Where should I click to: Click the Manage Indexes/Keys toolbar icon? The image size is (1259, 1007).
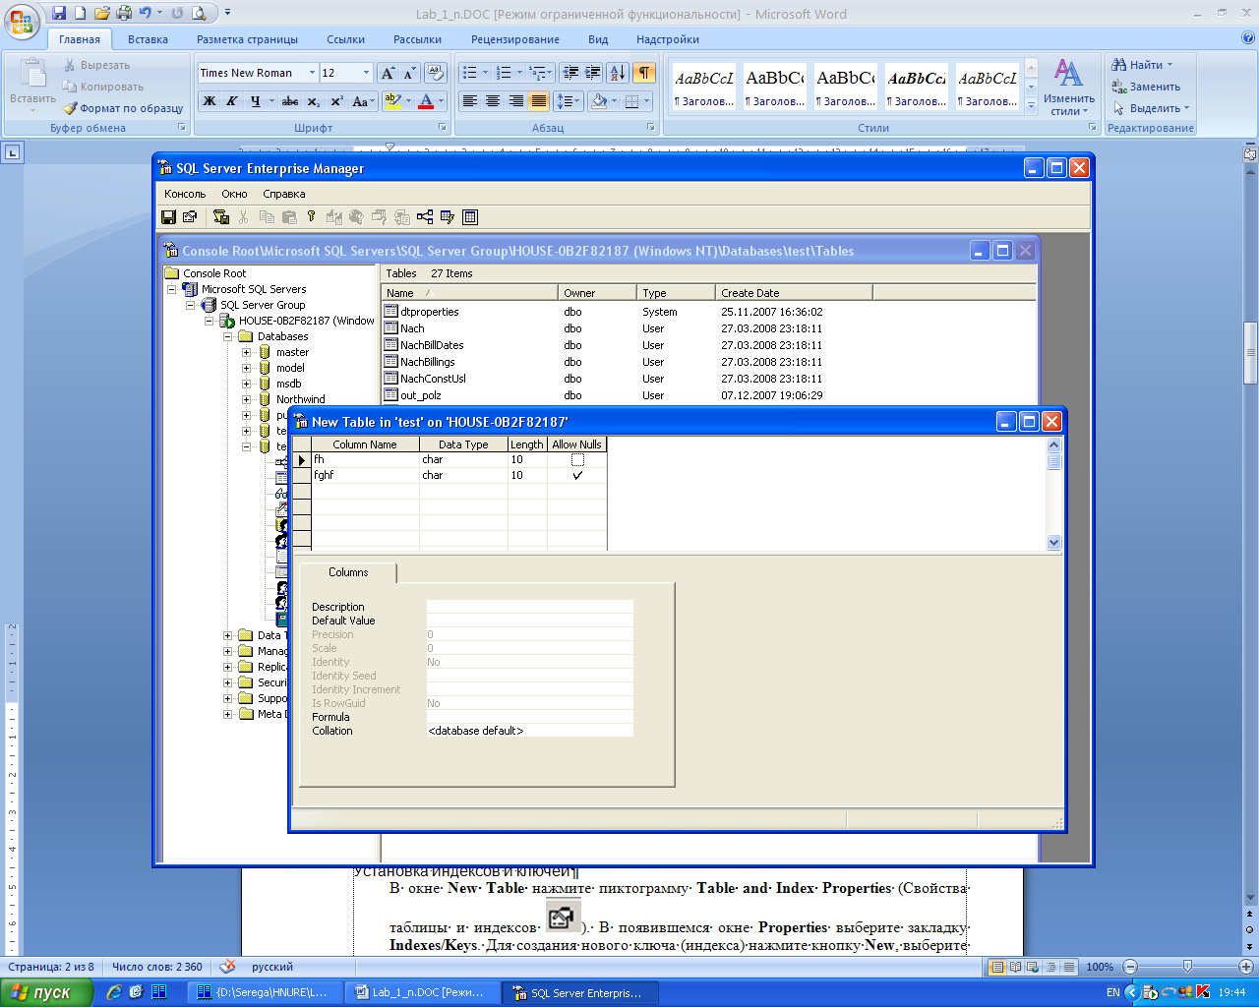click(448, 217)
